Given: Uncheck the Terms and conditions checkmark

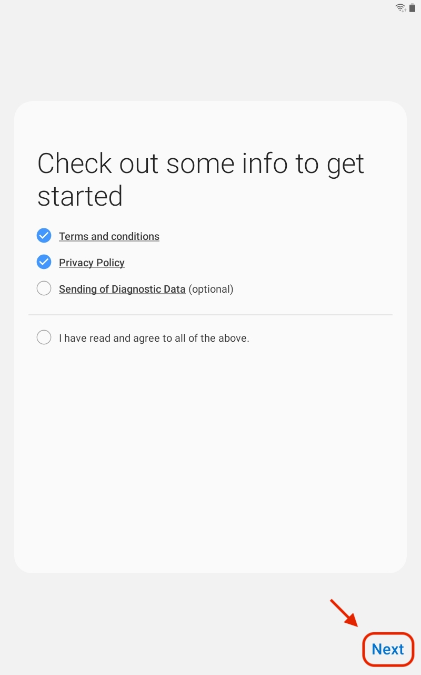Looking at the screenshot, I should (x=44, y=236).
